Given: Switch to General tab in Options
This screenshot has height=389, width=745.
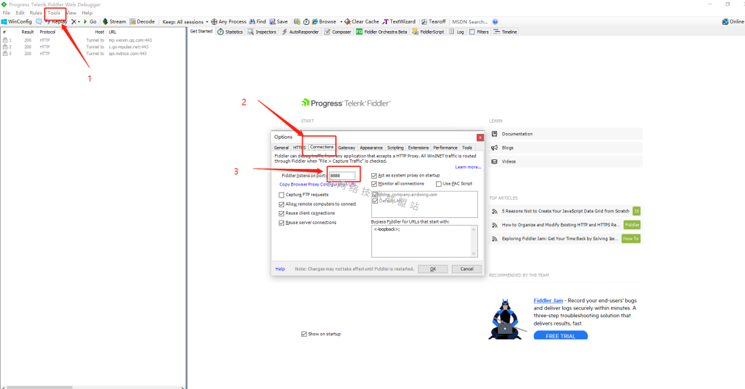Looking at the screenshot, I should (281, 148).
